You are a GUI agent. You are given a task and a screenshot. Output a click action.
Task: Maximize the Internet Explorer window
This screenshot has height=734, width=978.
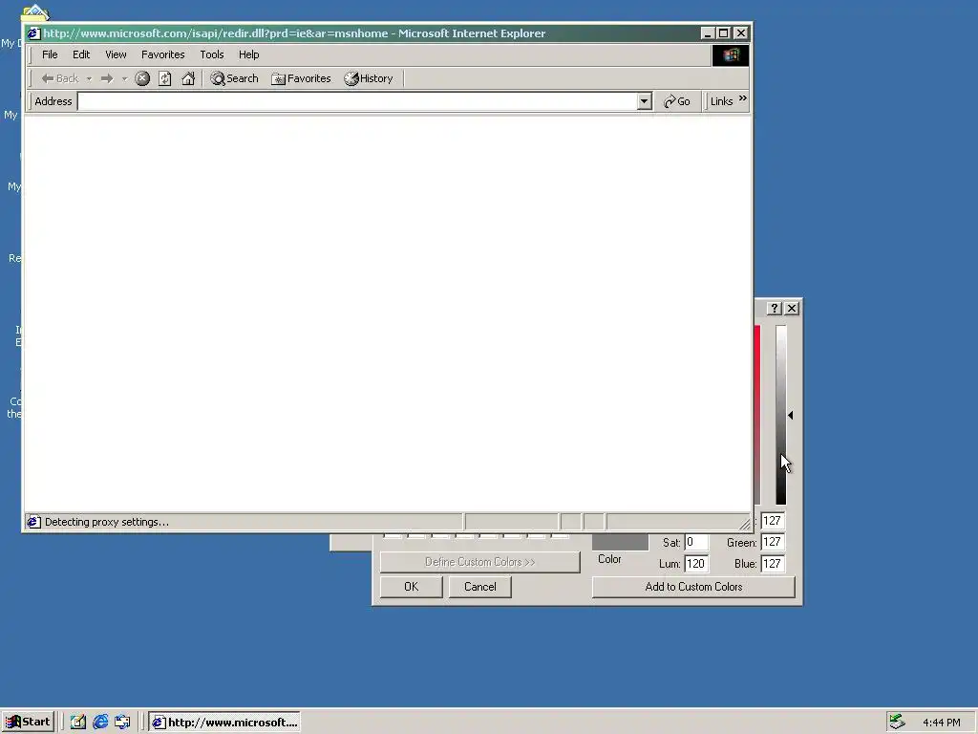(724, 33)
